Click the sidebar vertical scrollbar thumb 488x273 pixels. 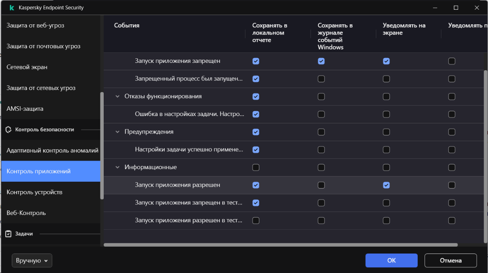[102, 146]
